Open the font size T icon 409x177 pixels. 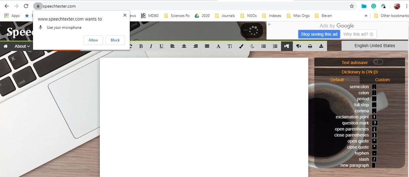[230, 46]
